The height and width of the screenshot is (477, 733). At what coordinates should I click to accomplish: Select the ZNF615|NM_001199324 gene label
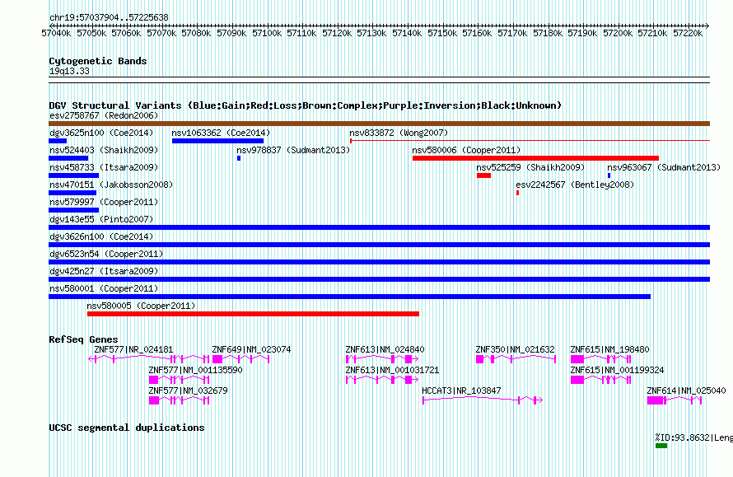point(617,370)
